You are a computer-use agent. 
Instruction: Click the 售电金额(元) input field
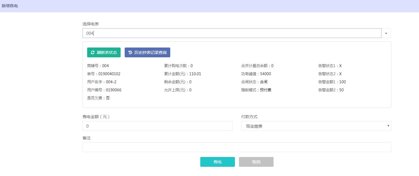pyautogui.click(x=157, y=126)
